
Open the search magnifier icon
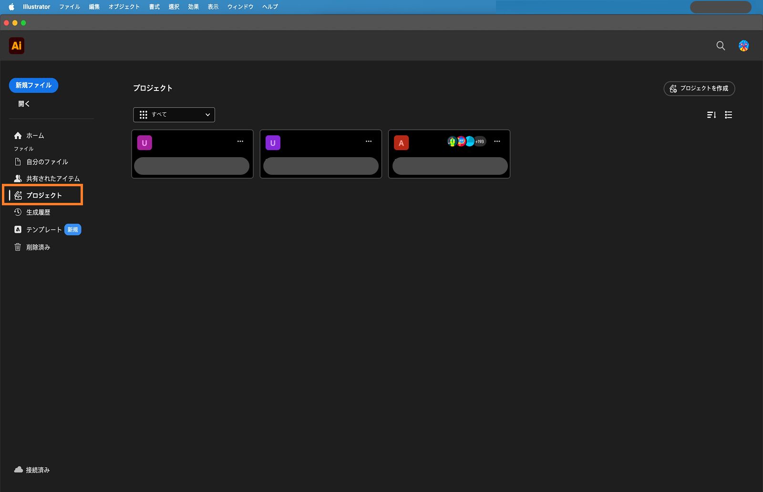[x=721, y=46]
